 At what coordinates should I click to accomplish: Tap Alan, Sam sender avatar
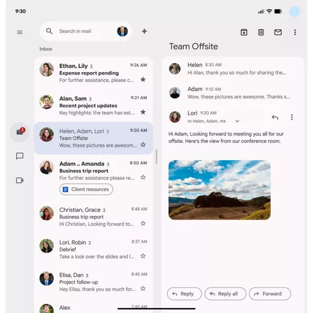click(x=46, y=102)
